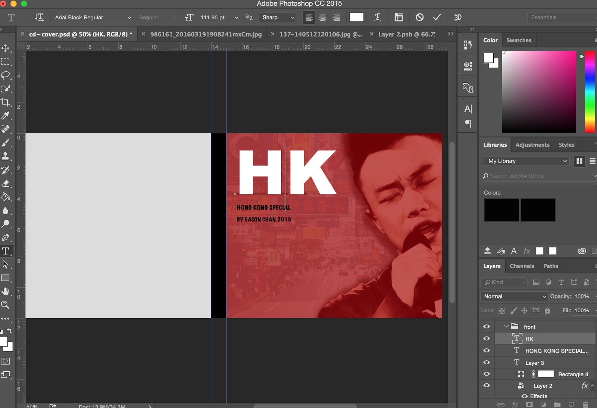Select the Quick Selection tool
Screen dimensions: 597x408
coord(6,89)
